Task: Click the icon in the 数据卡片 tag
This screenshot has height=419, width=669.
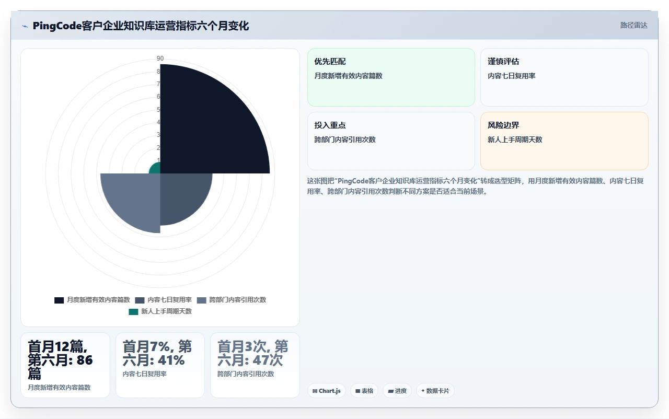Action: (423, 391)
